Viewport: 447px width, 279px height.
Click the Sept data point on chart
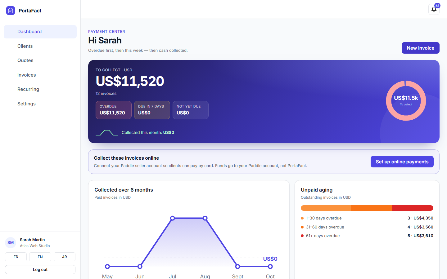click(x=238, y=267)
